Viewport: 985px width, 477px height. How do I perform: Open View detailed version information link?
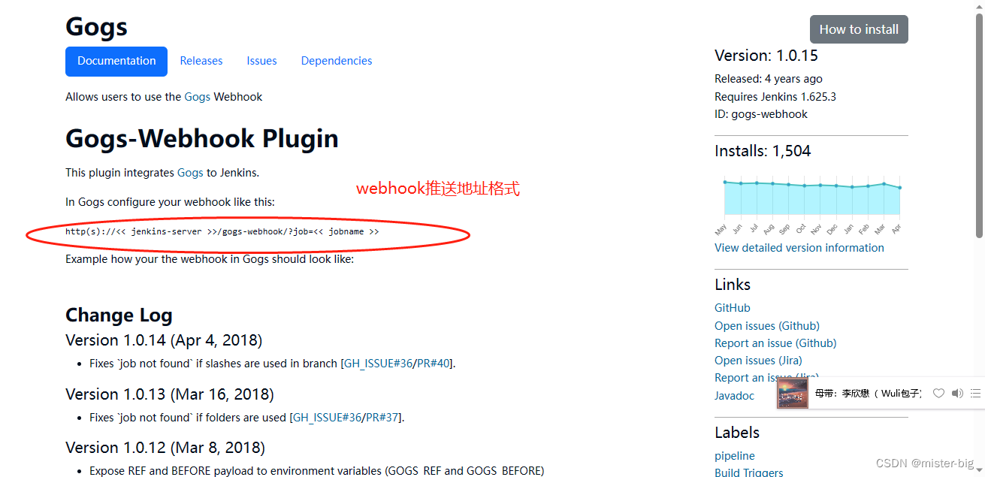[799, 247]
